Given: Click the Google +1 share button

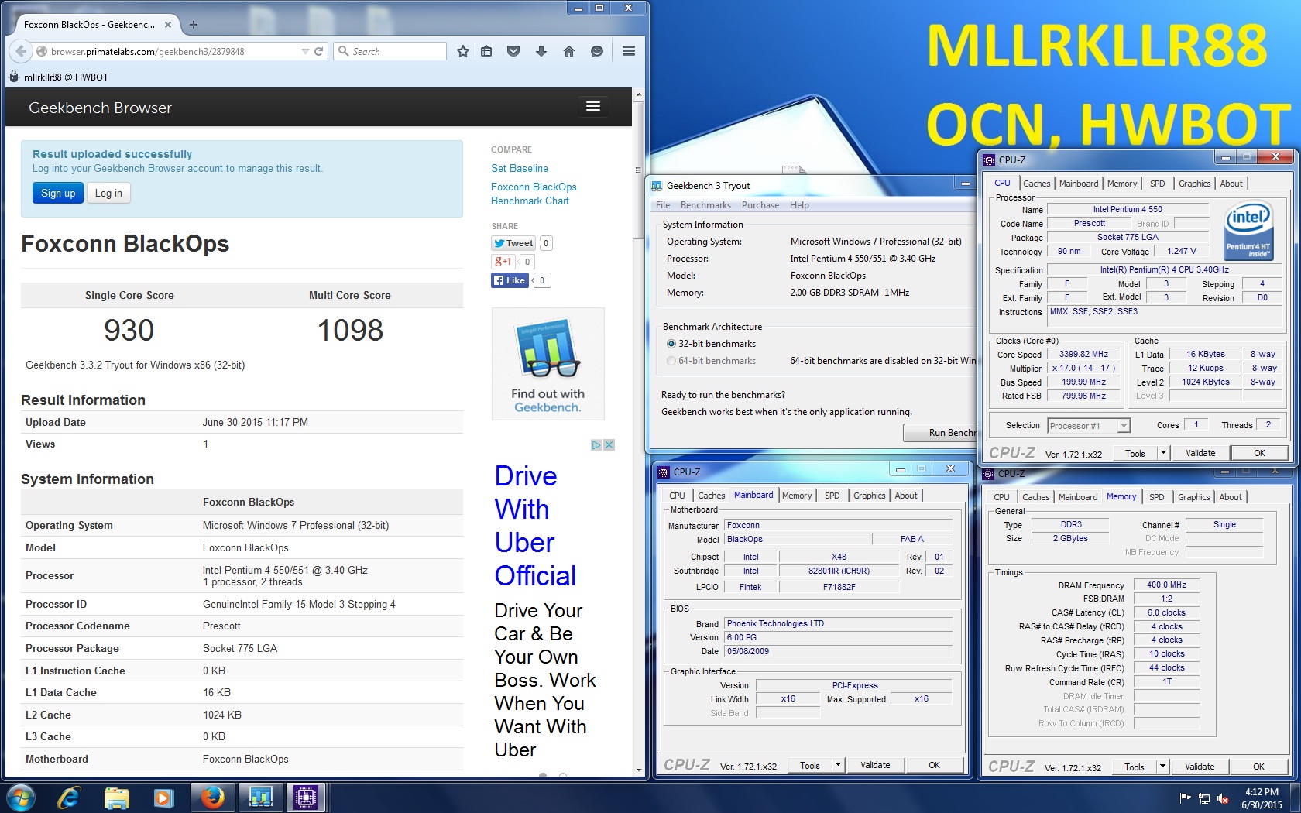Looking at the screenshot, I should point(503,262).
